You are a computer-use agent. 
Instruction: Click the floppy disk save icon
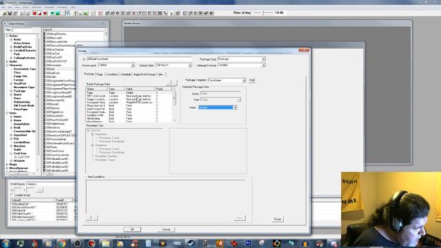click(x=10, y=13)
